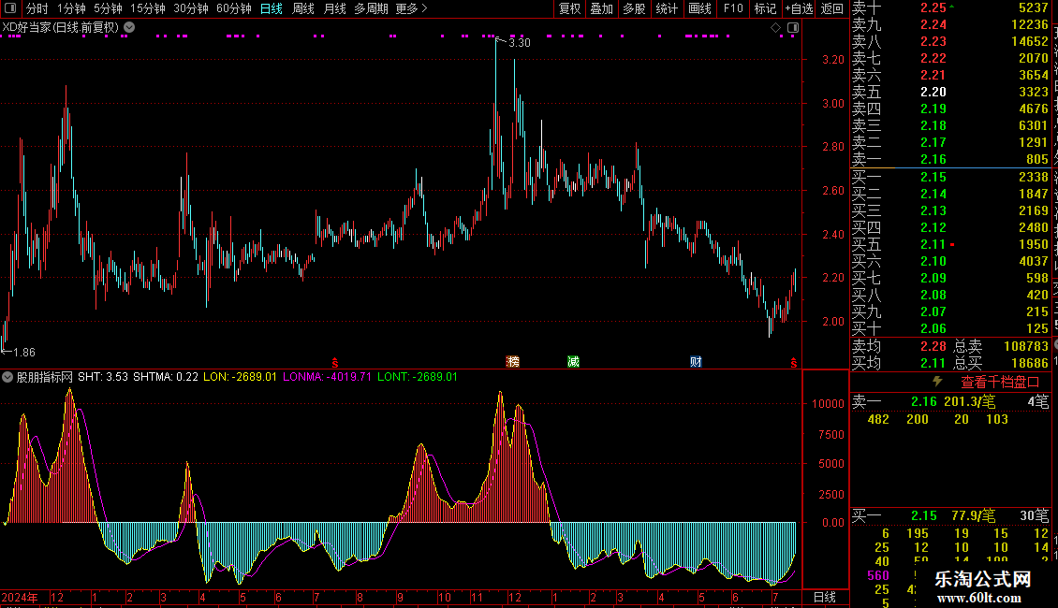Select the 卖十 2.25 order row
Screen dimensions: 1058x608
point(950,7)
